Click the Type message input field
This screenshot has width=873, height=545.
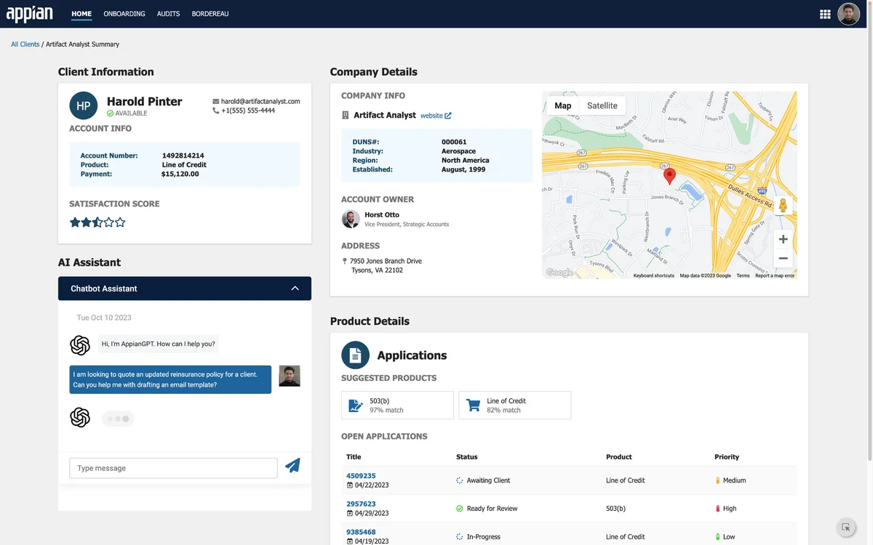pos(173,468)
